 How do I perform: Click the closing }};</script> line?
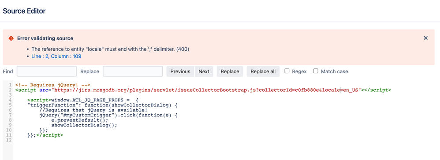click(x=45, y=135)
